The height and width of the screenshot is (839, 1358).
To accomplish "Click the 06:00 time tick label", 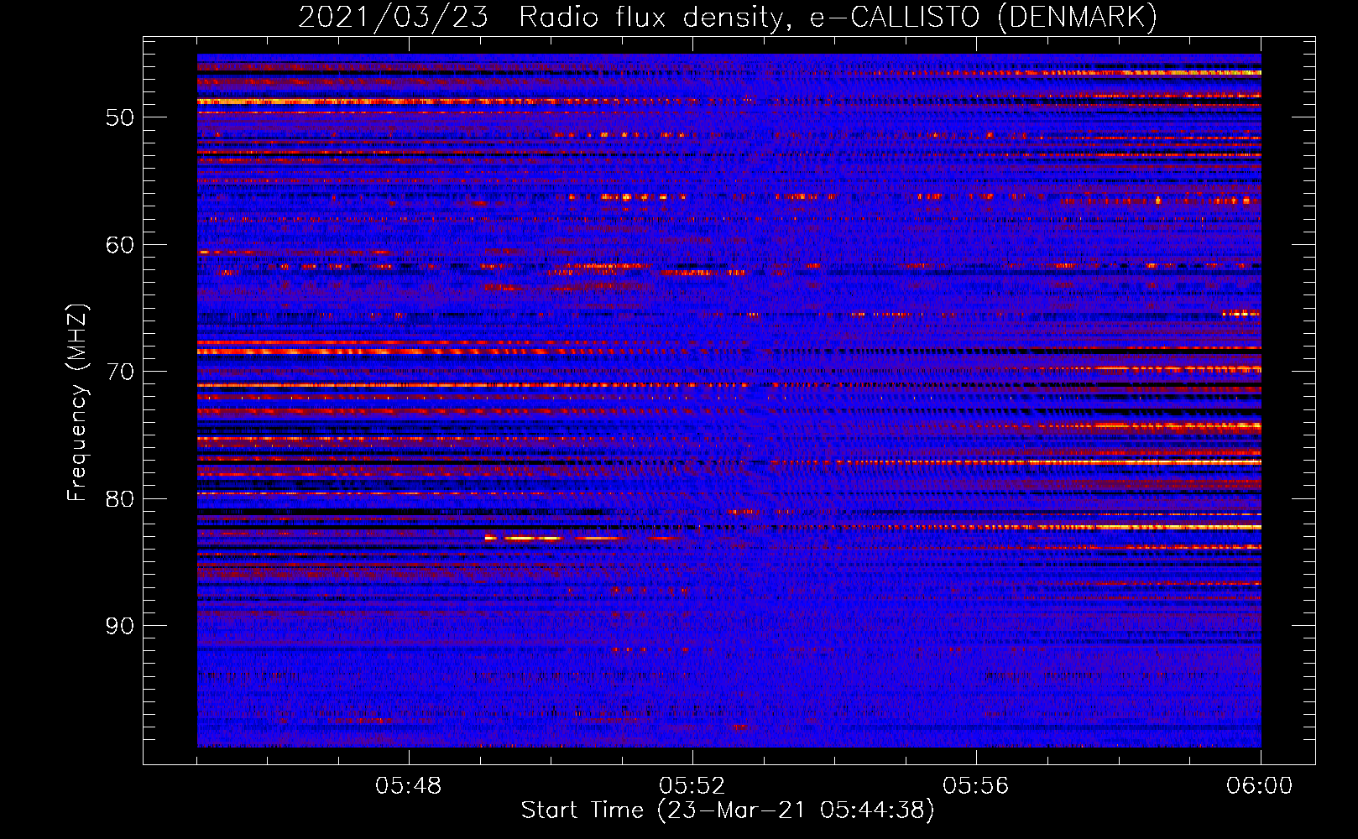I will (1260, 786).
